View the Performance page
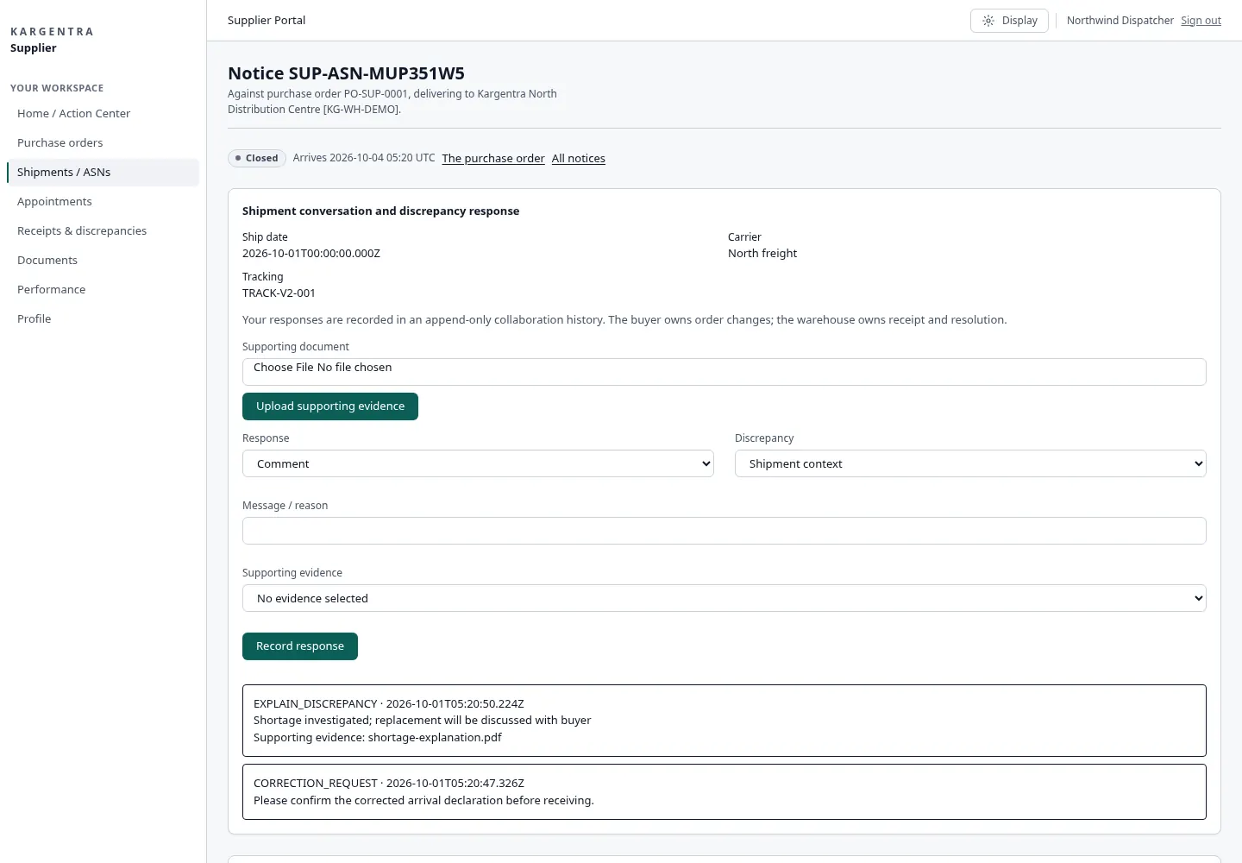The image size is (1242, 863). pyautogui.click(x=103, y=289)
